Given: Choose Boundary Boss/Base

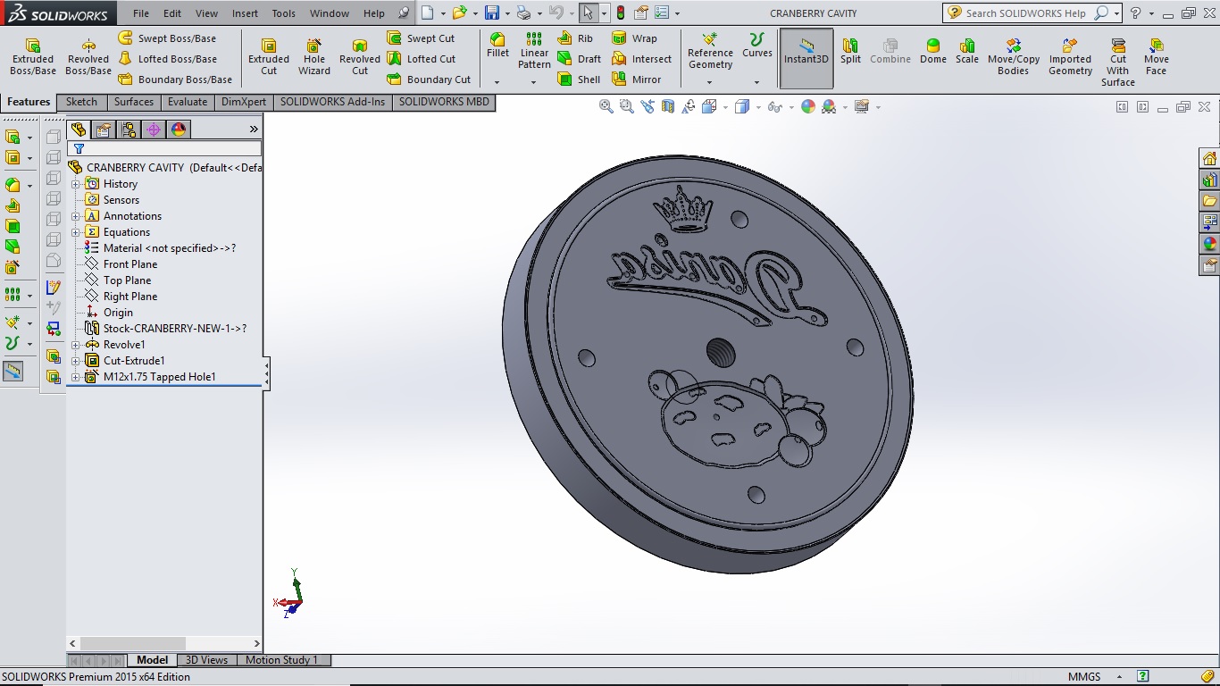Looking at the screenshot, I should click(175, 79).
